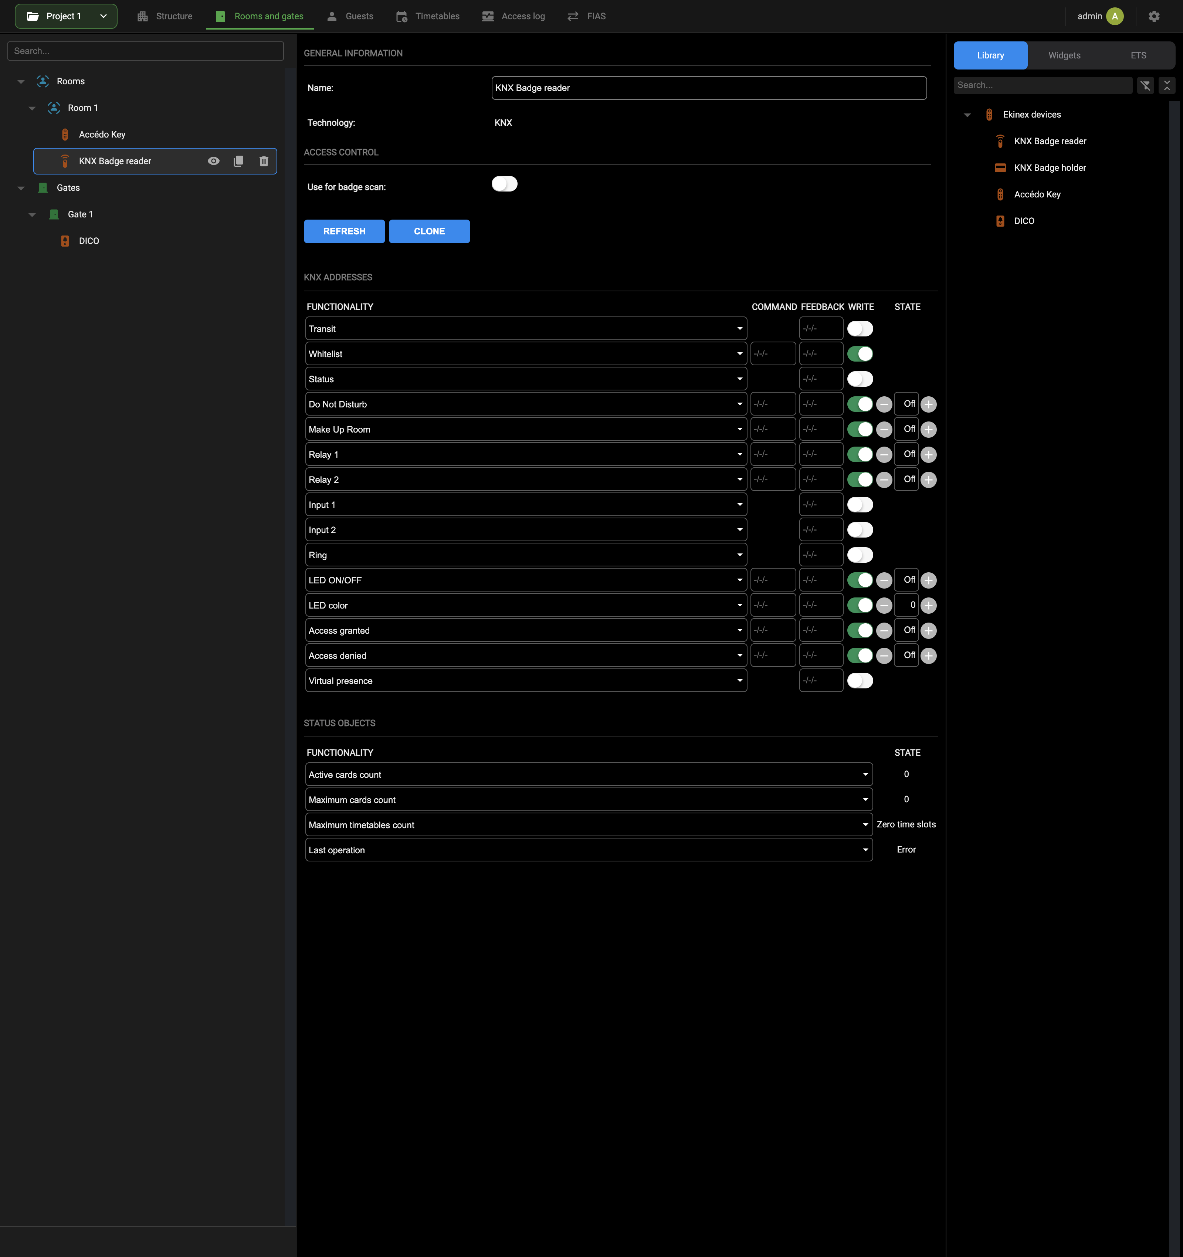Screen dimensions: 1183x1257
Task: Select DICO device in library
Action: point(1024,221)
